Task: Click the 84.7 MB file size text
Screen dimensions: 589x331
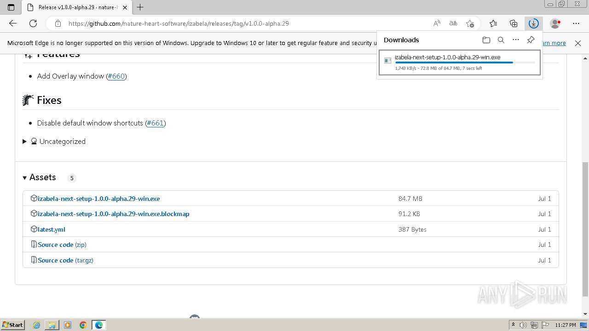Action: (x=410, y=199)
